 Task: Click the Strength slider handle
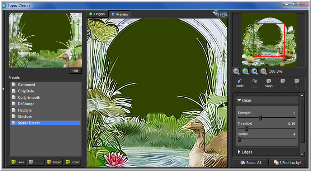(x=260, y=118)
